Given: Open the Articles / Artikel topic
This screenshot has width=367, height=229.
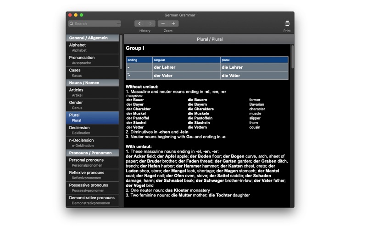Looking at the screenshot, I should 93,93.
